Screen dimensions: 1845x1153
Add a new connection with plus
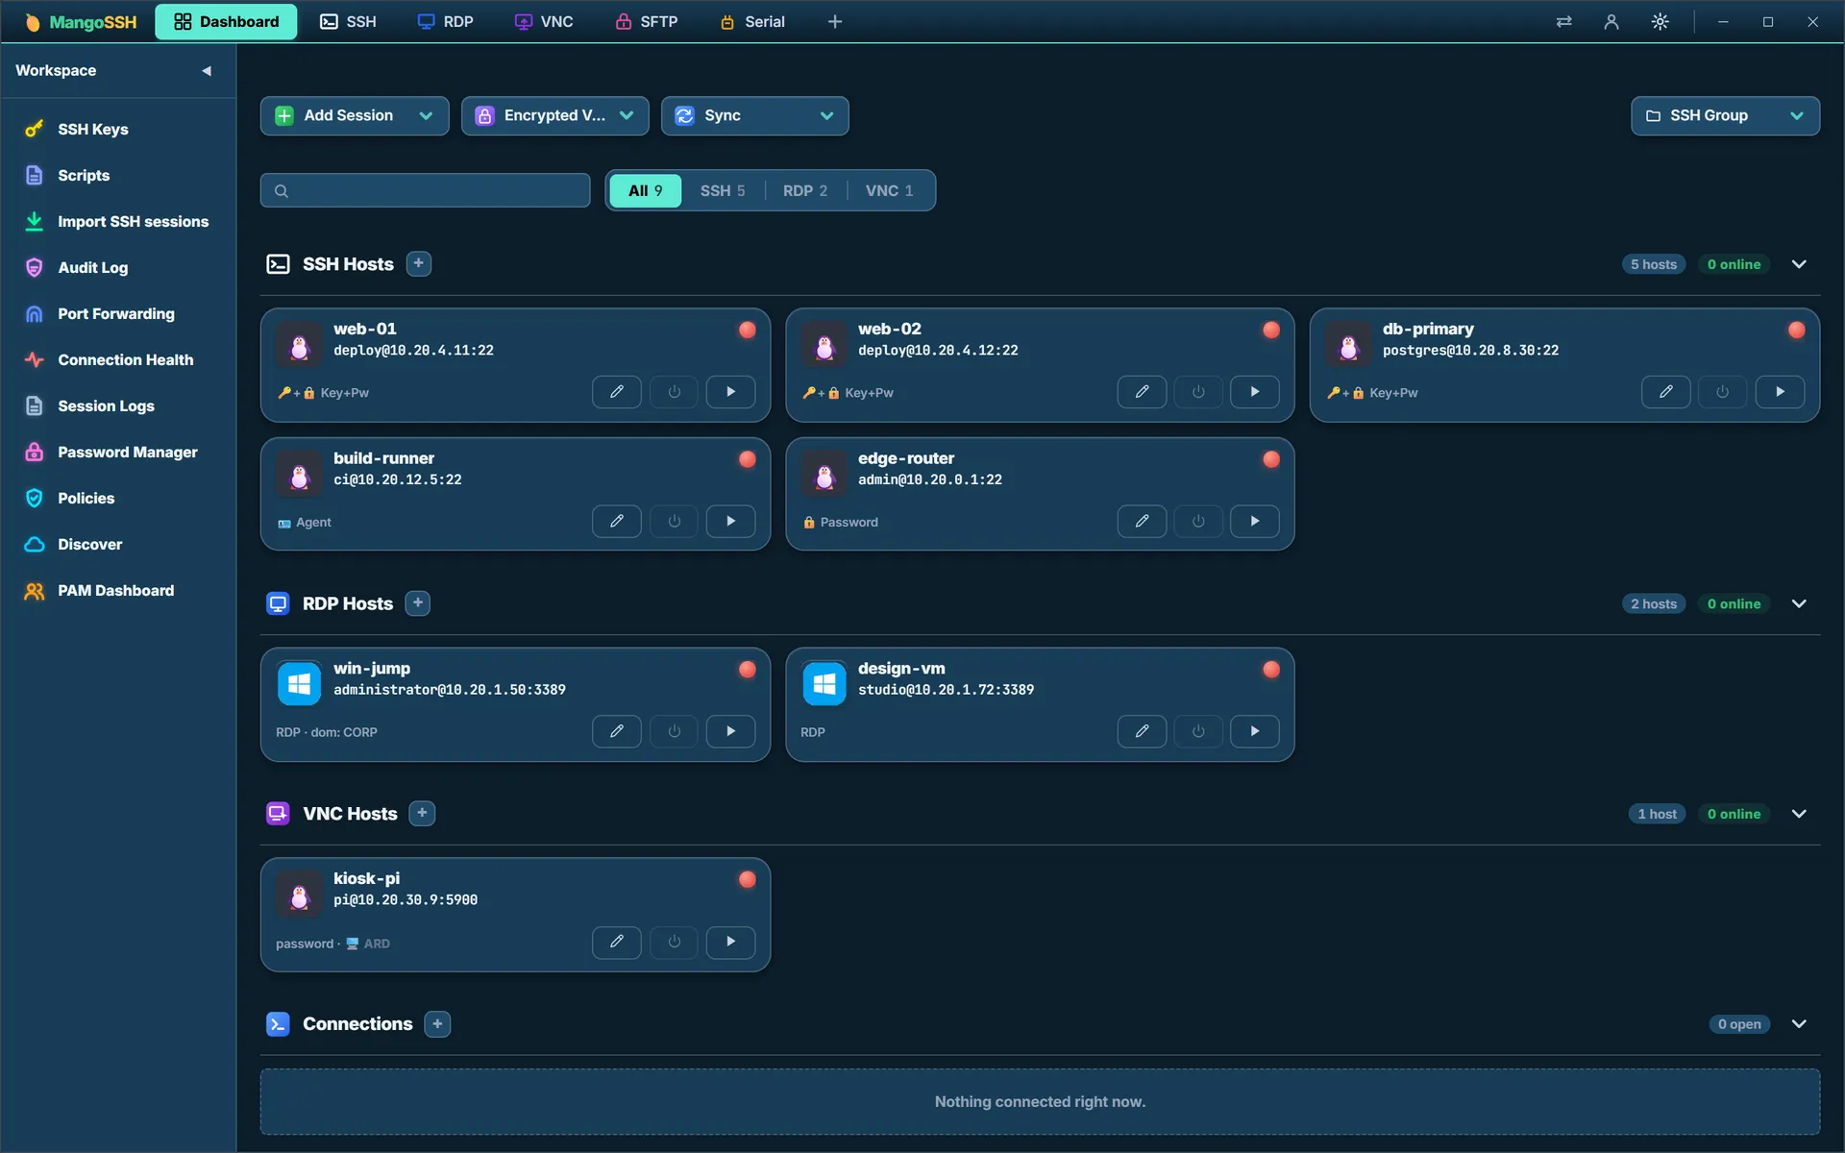[x=437, y=1023]
